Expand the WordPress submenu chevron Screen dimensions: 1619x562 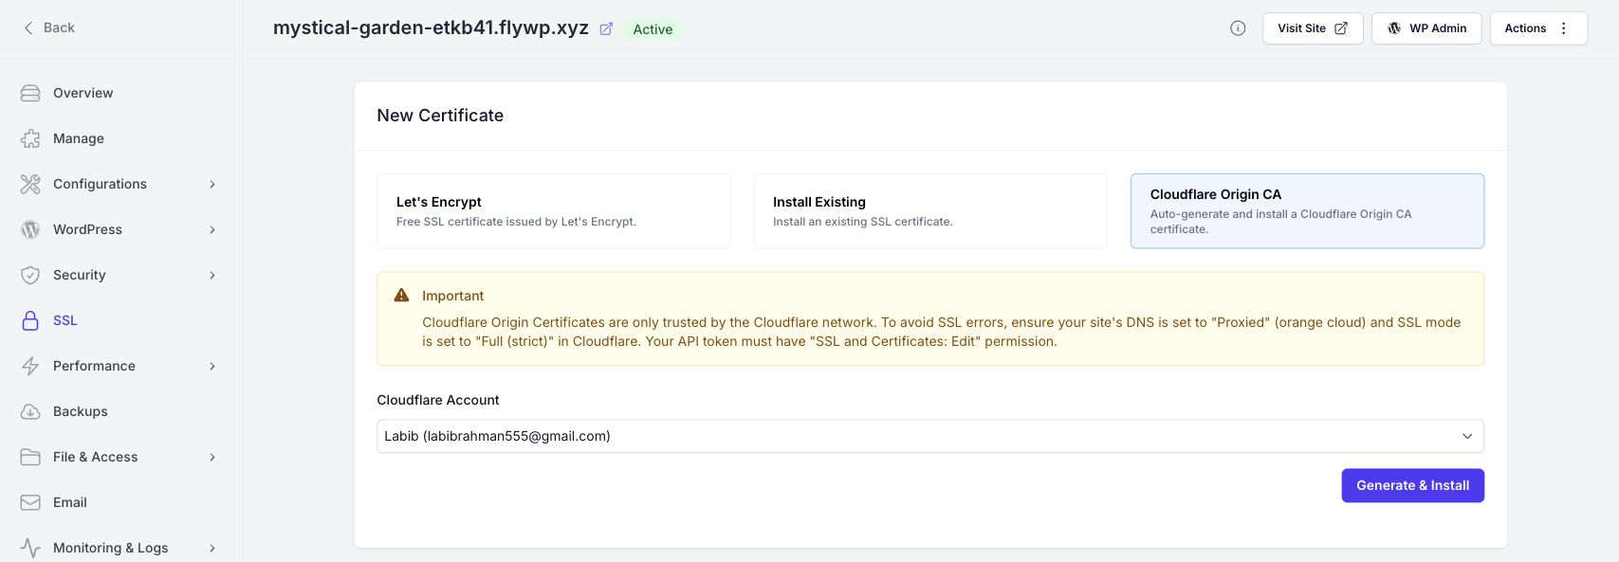212,229
